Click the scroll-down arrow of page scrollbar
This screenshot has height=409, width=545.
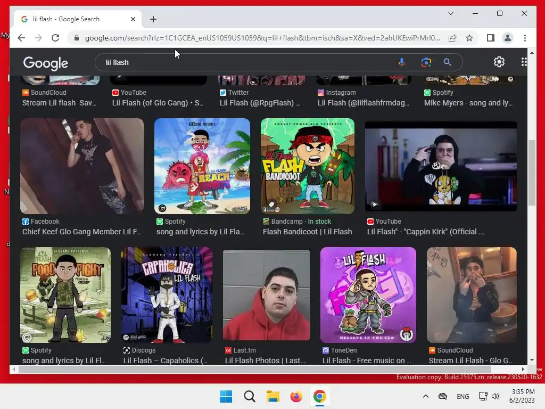(x=532, y=361)
